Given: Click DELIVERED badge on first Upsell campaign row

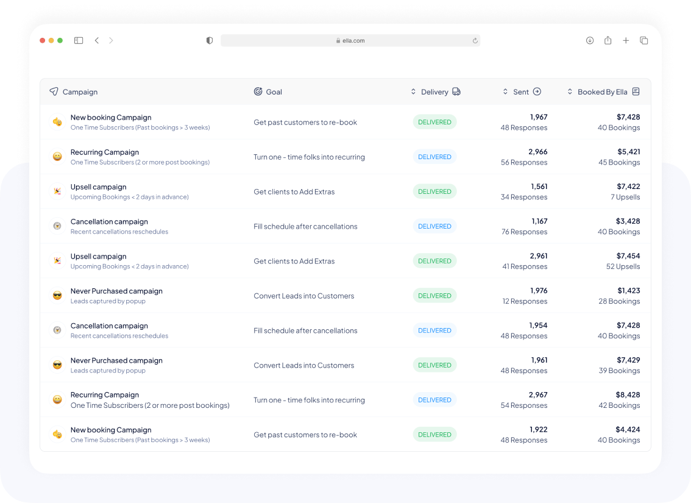Looking at the screenshot, I should click(x=434, y=191).
